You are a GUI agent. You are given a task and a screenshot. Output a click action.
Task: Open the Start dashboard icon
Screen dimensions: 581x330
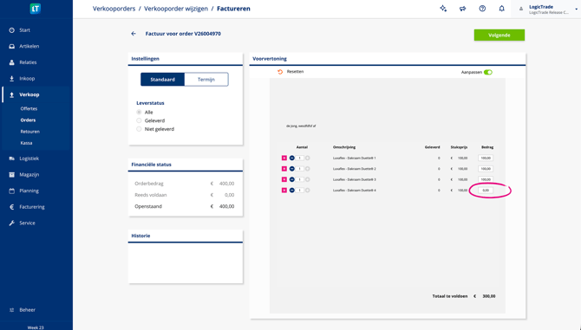click(x=12, y=30)
